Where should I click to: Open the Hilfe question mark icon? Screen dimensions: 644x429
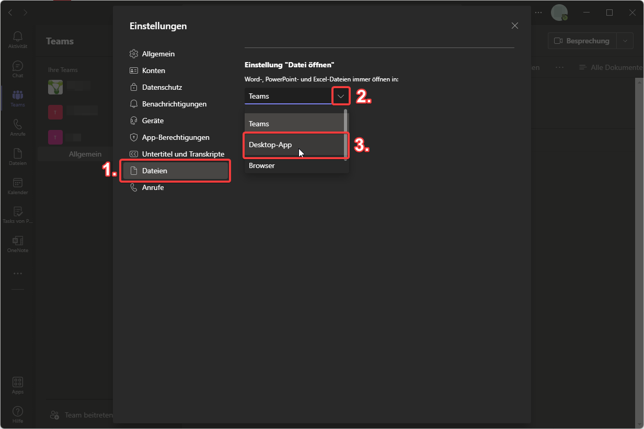coord(18,414)
